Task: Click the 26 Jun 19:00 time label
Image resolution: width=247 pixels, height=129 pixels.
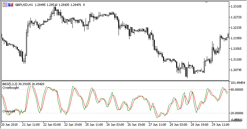Action: tap(136, 125)
